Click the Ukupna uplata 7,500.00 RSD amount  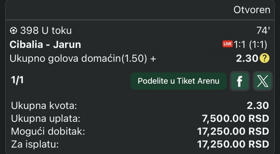tap(235, 119)
